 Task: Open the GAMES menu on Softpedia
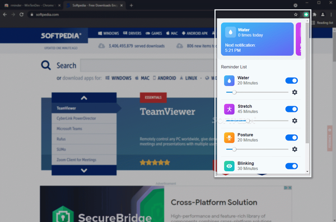coord(153,34)
